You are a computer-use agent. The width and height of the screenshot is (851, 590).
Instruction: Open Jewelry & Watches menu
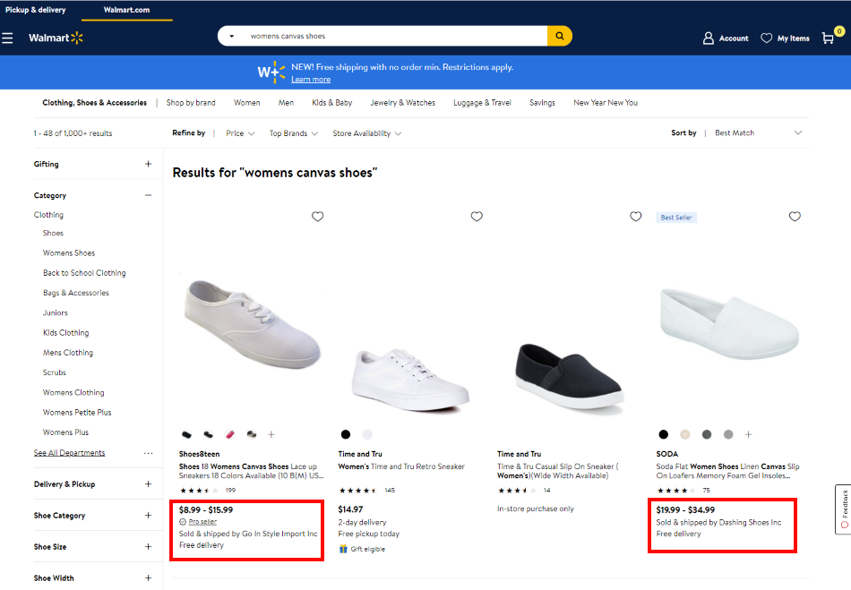coord(403,102)
